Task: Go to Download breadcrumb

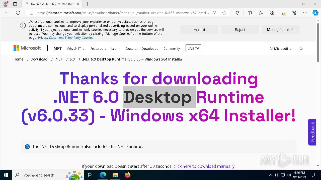Action: [39, 59]
